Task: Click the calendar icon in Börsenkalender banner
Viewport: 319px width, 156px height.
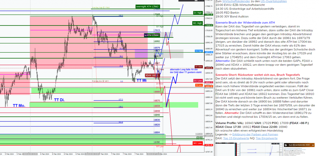Action: click(286, 145)
